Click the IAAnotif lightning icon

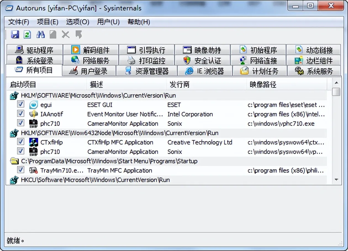pos(33,114)
